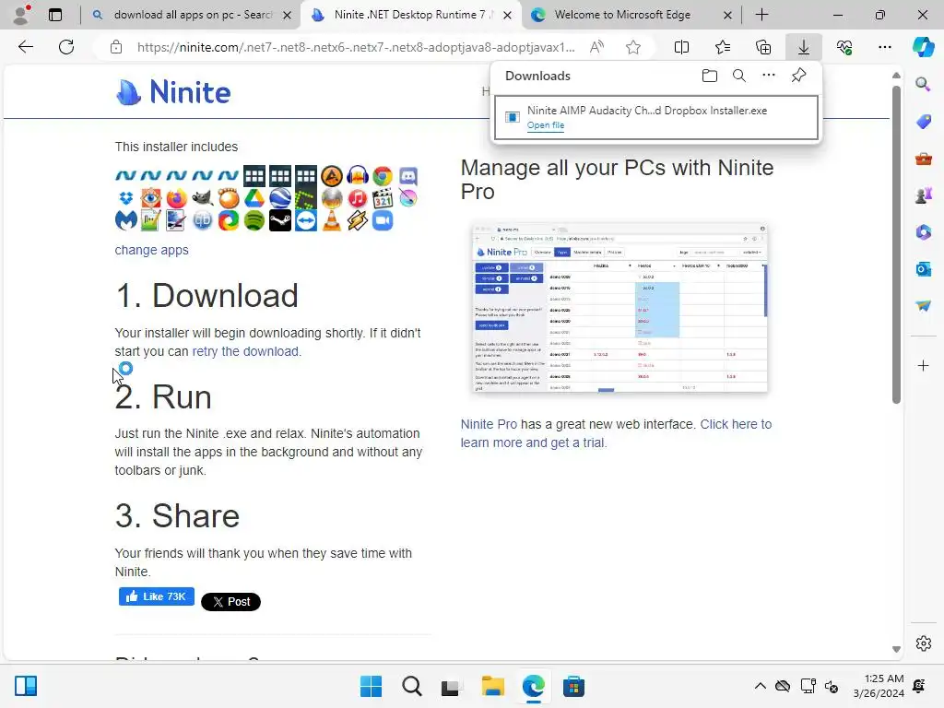Open Shopping tag in the Edge sidebar

(923, 121)
